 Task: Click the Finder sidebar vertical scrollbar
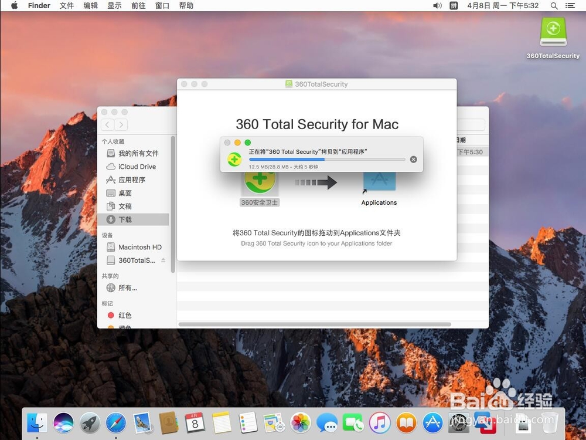click(x=173, y=204)
